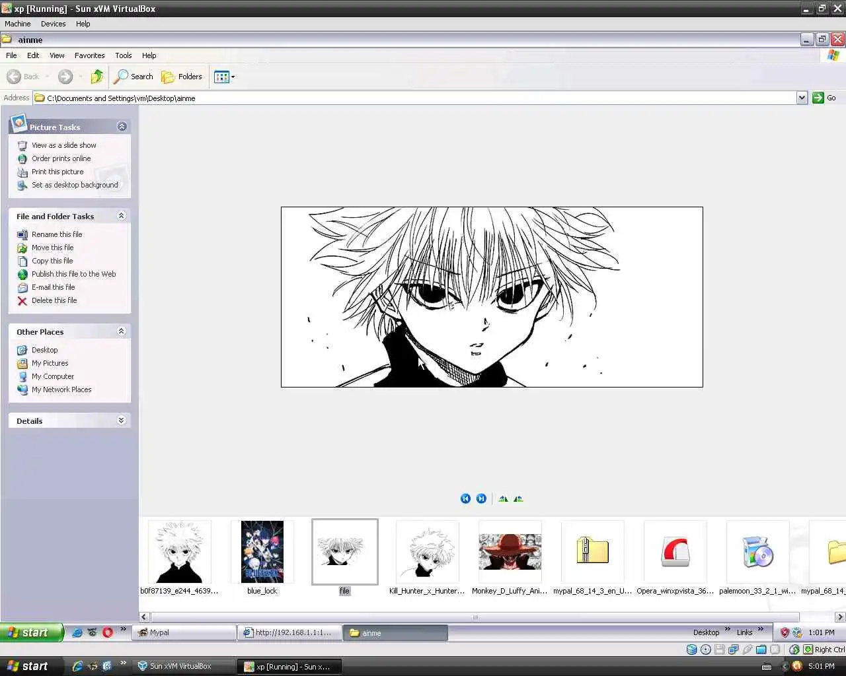Switch to Mypal taskbar button

click(x=185, y=632)
